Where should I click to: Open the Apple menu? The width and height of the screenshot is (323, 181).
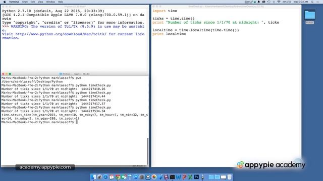5,2
